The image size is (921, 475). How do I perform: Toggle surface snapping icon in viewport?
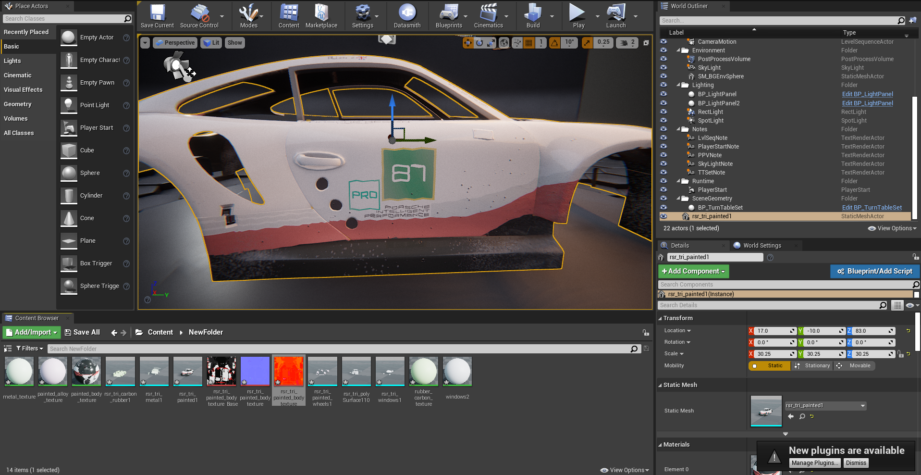coord(517,43)
